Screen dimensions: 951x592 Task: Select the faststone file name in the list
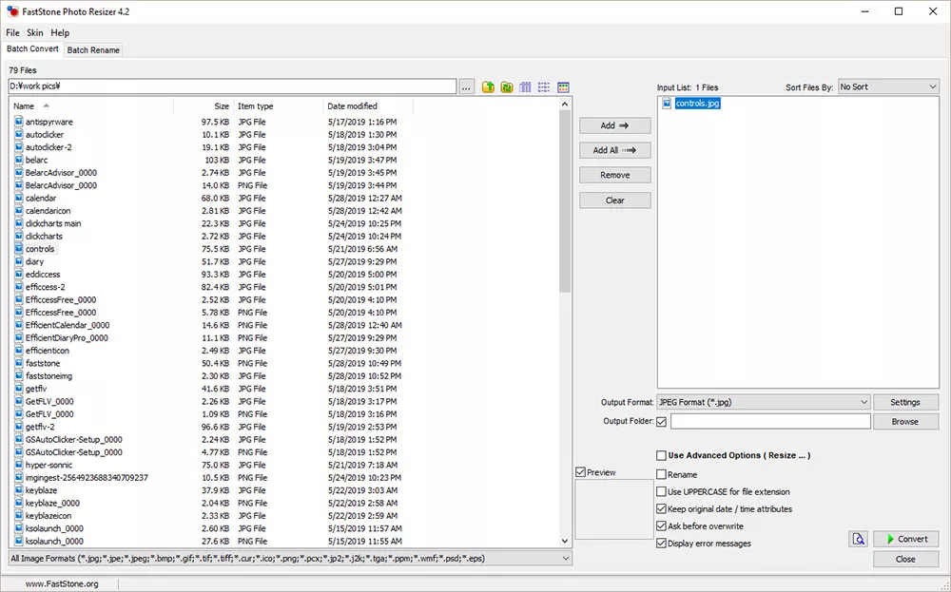pos(43,364)
